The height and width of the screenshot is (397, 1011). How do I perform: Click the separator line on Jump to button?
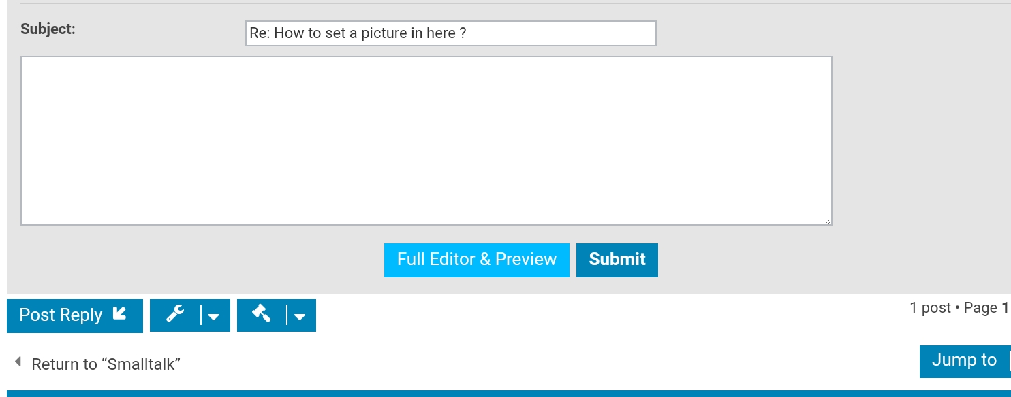coord(1010,361)
